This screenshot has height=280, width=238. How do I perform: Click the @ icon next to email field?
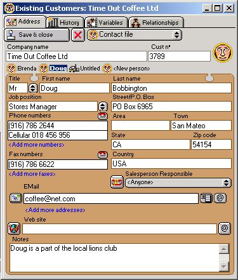click(x=220, y=198)
